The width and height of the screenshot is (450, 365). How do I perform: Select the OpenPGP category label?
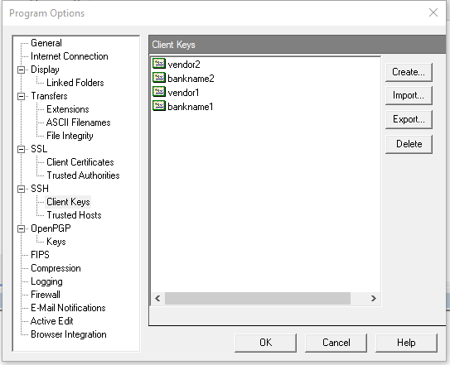pyautogui.click(x=51, y=228)
